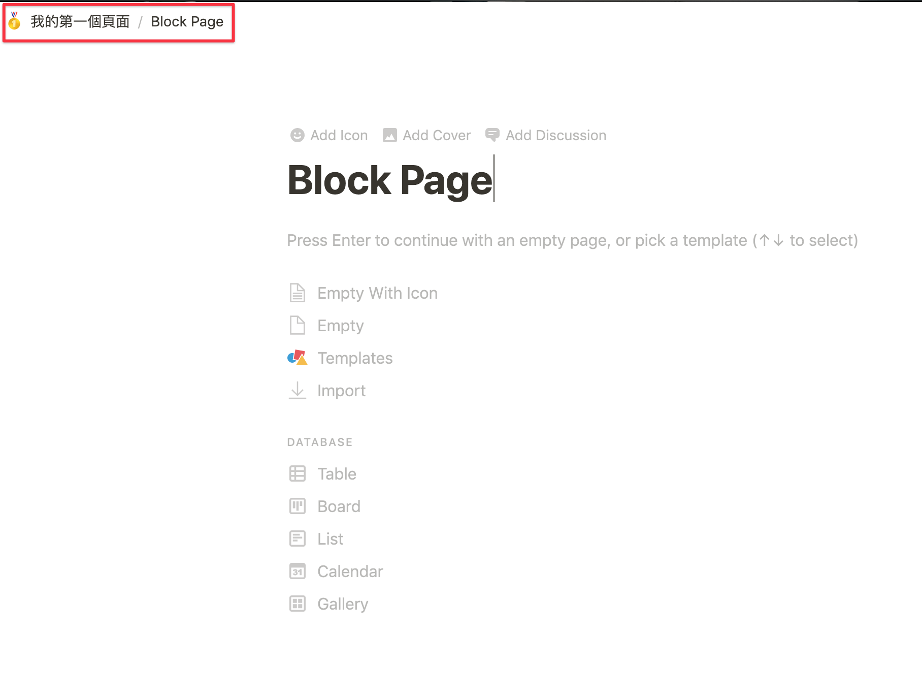
Task: Click the Add Cover text button
Action: pos(437,135)
